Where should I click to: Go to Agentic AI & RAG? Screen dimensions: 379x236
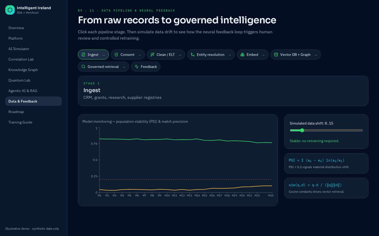tap(33, 91)
